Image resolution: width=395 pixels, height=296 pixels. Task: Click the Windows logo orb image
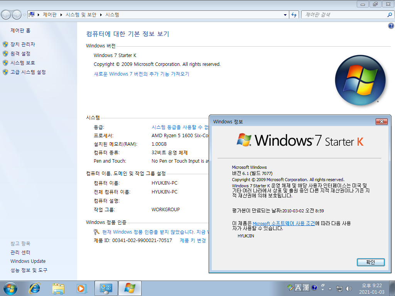click(x=360, y=80)
